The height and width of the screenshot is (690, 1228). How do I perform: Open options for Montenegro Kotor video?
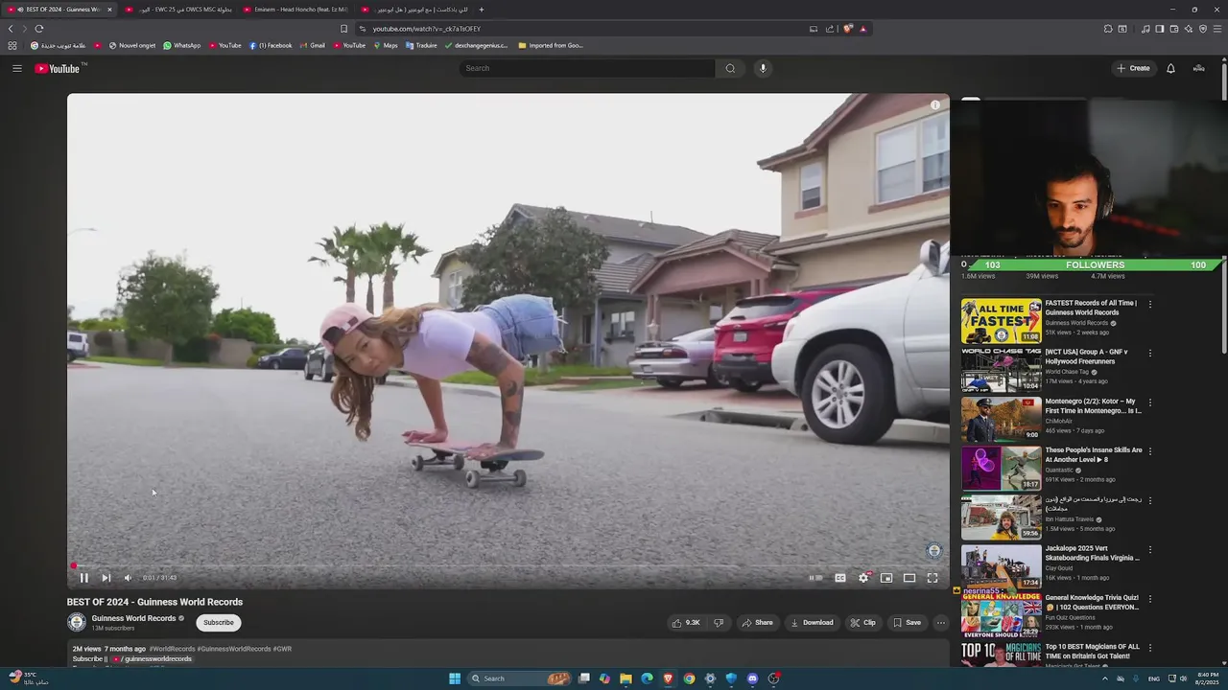[x=1150, y=402]
